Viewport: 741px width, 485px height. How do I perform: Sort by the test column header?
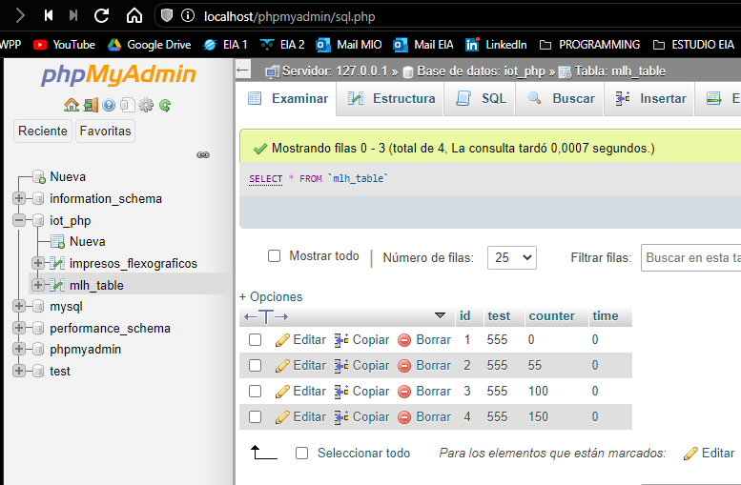499,316
